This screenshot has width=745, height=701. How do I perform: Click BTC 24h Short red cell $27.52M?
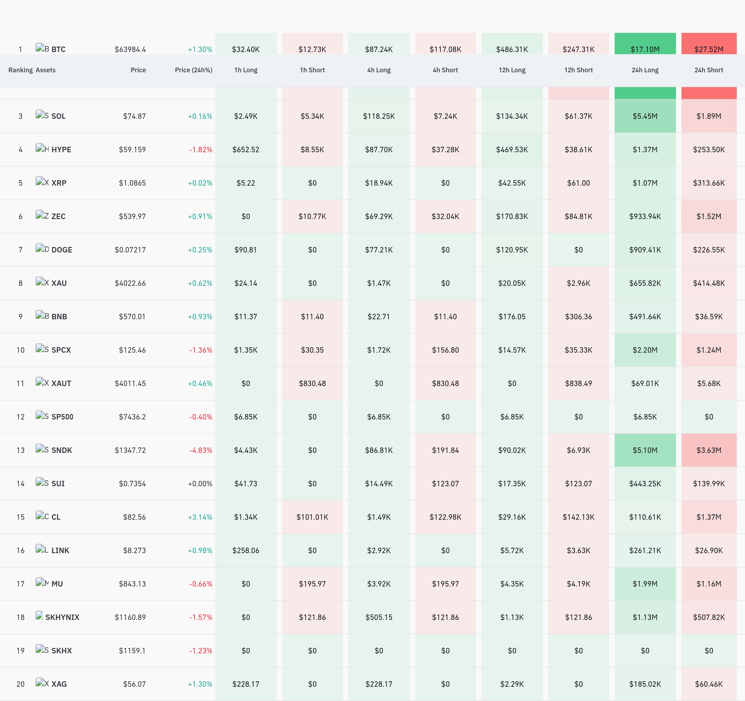[x=709, y=44]
